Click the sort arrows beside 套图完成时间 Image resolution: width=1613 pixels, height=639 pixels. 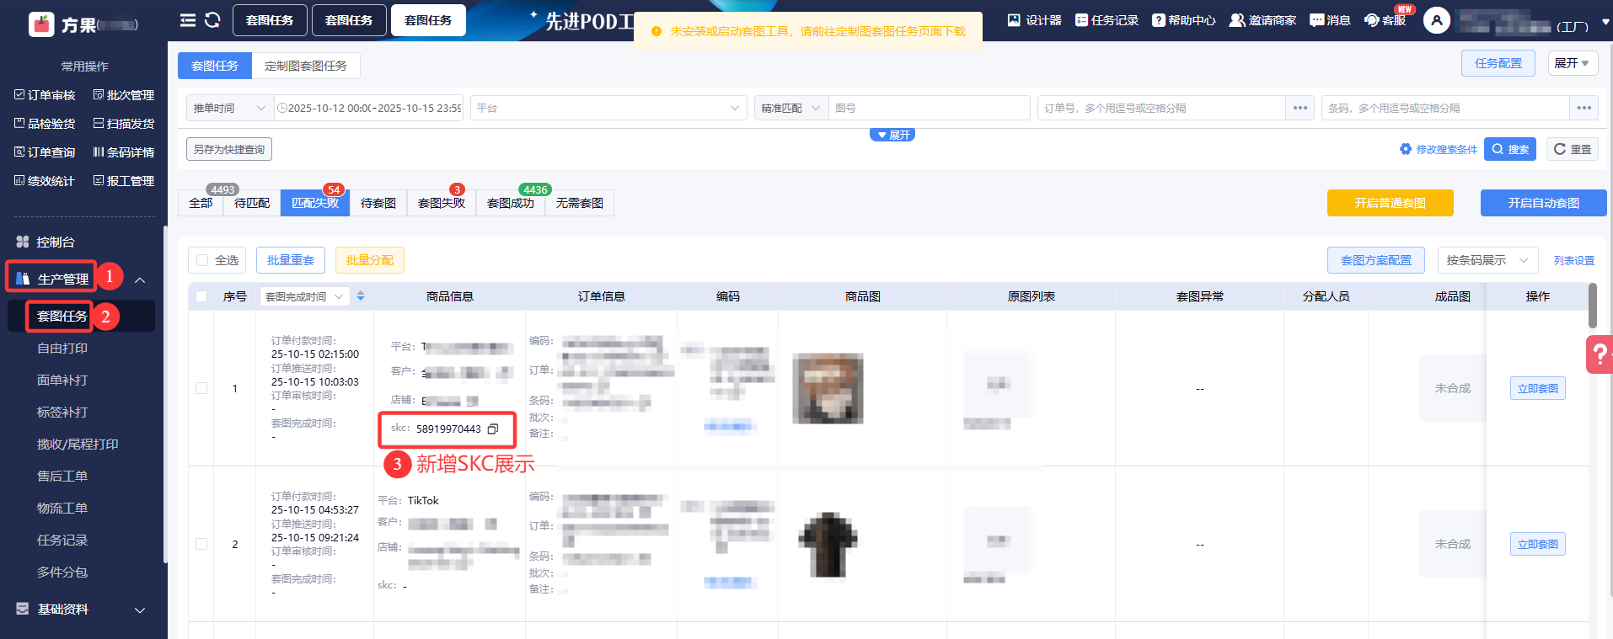point(361,296)
